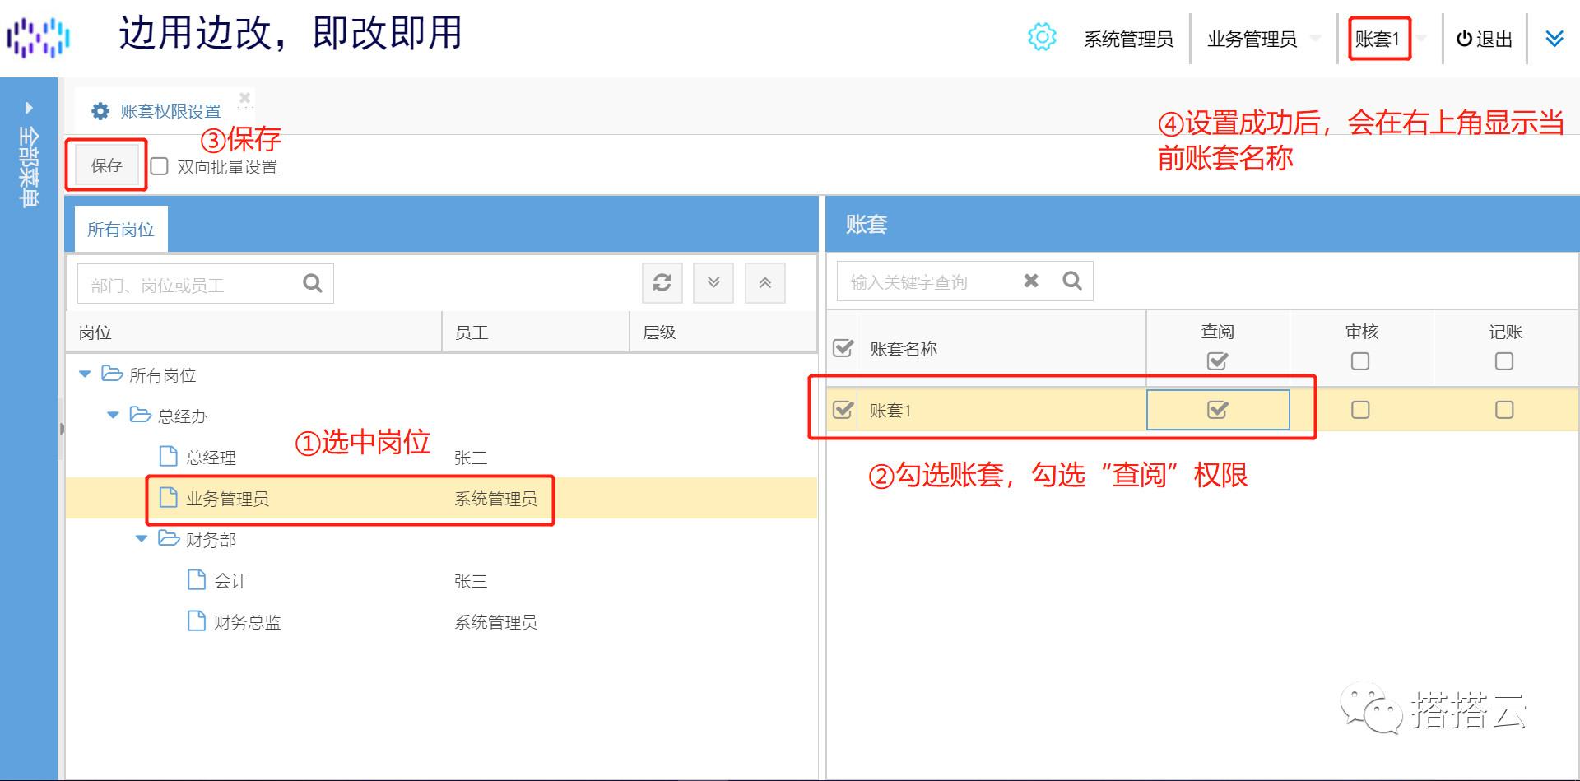The image size is (1580, 781).
Task: Collapse the 财务部 tree node
Action: point(142,538)
